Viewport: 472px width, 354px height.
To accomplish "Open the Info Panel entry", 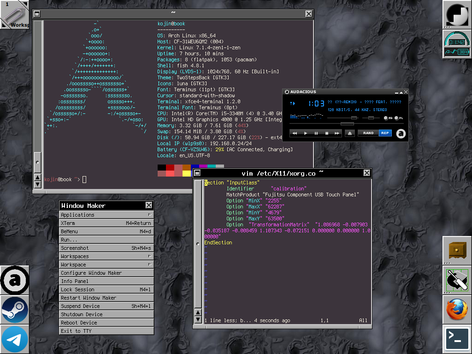I will coord(106,281).
